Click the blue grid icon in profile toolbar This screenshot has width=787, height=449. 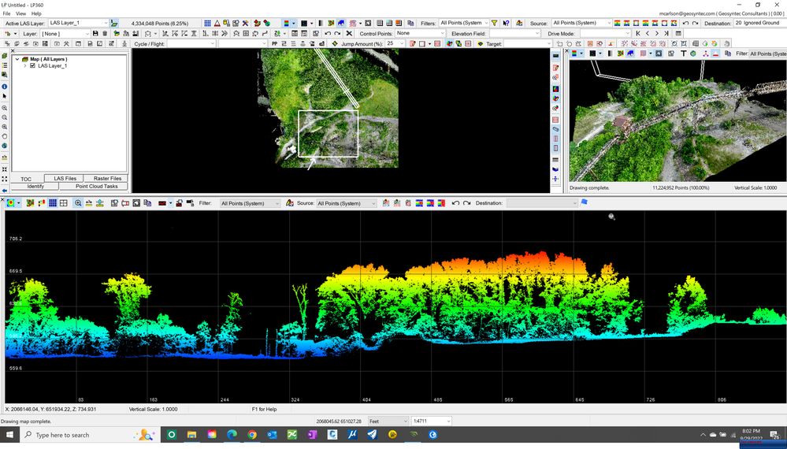click(52, 203)
